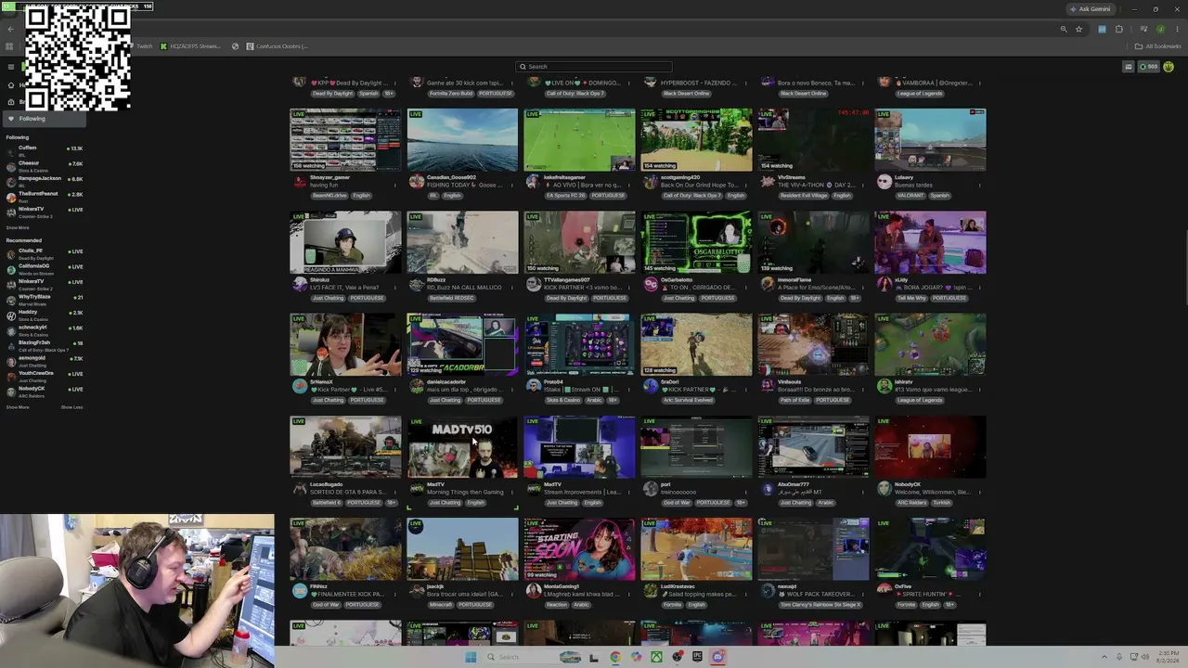Screen dimensions: 1188x668
Task: Open the Kick account avatar menu
Action: coord(1169,67)
